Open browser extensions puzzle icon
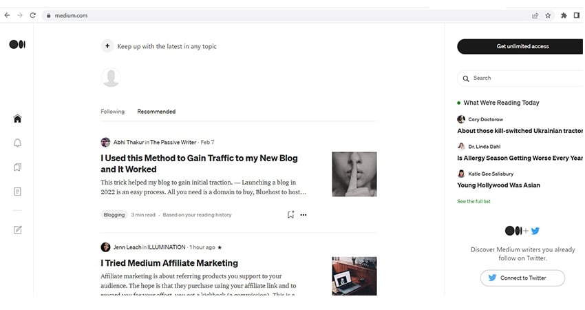Screen dimensions: 585x310 click(564, 15)
